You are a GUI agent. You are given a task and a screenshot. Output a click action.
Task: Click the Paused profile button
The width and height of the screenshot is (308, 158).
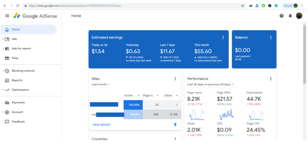[291, 6]
